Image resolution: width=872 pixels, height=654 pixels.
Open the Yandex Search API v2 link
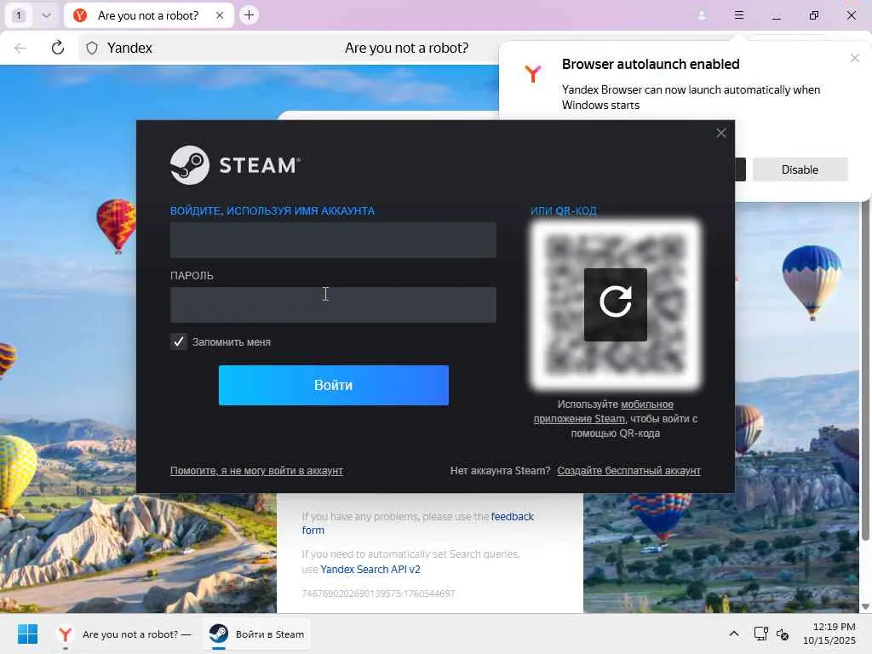tap(370, 569)
